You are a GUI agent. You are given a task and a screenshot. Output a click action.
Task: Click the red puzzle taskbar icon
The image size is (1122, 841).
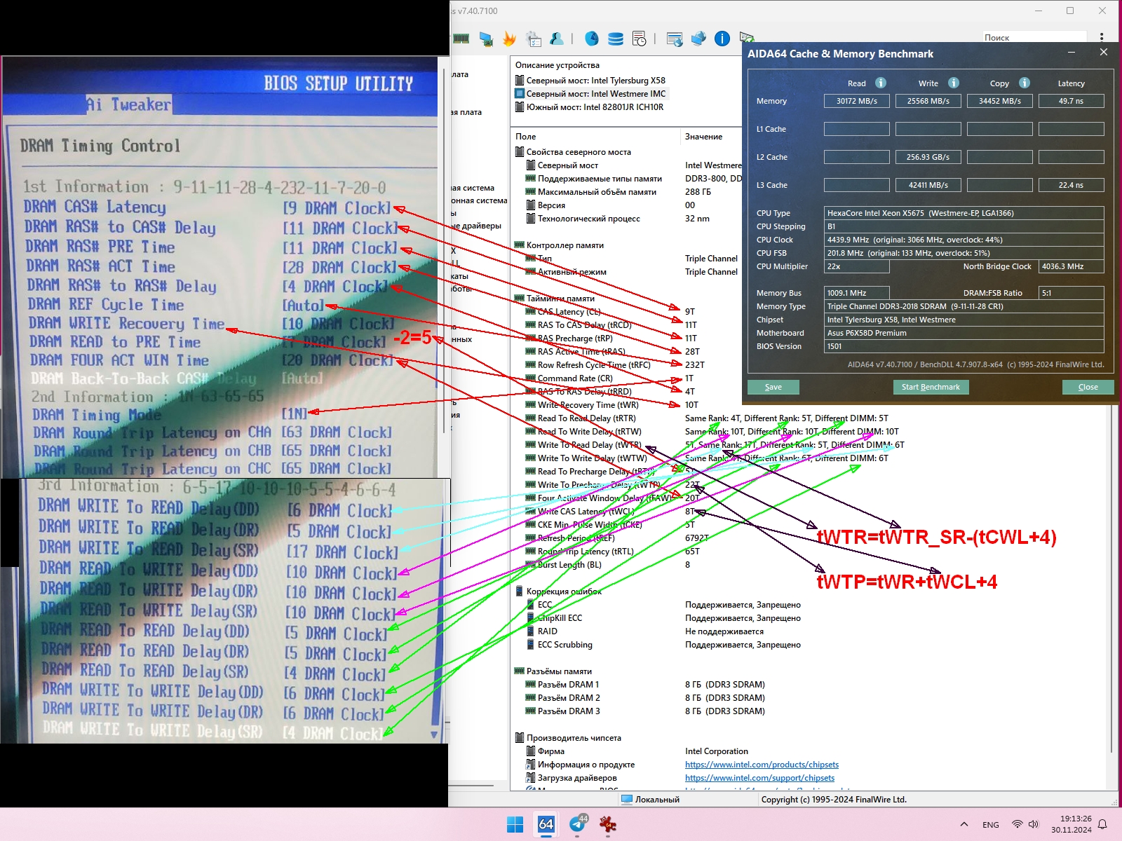(608, 825)
